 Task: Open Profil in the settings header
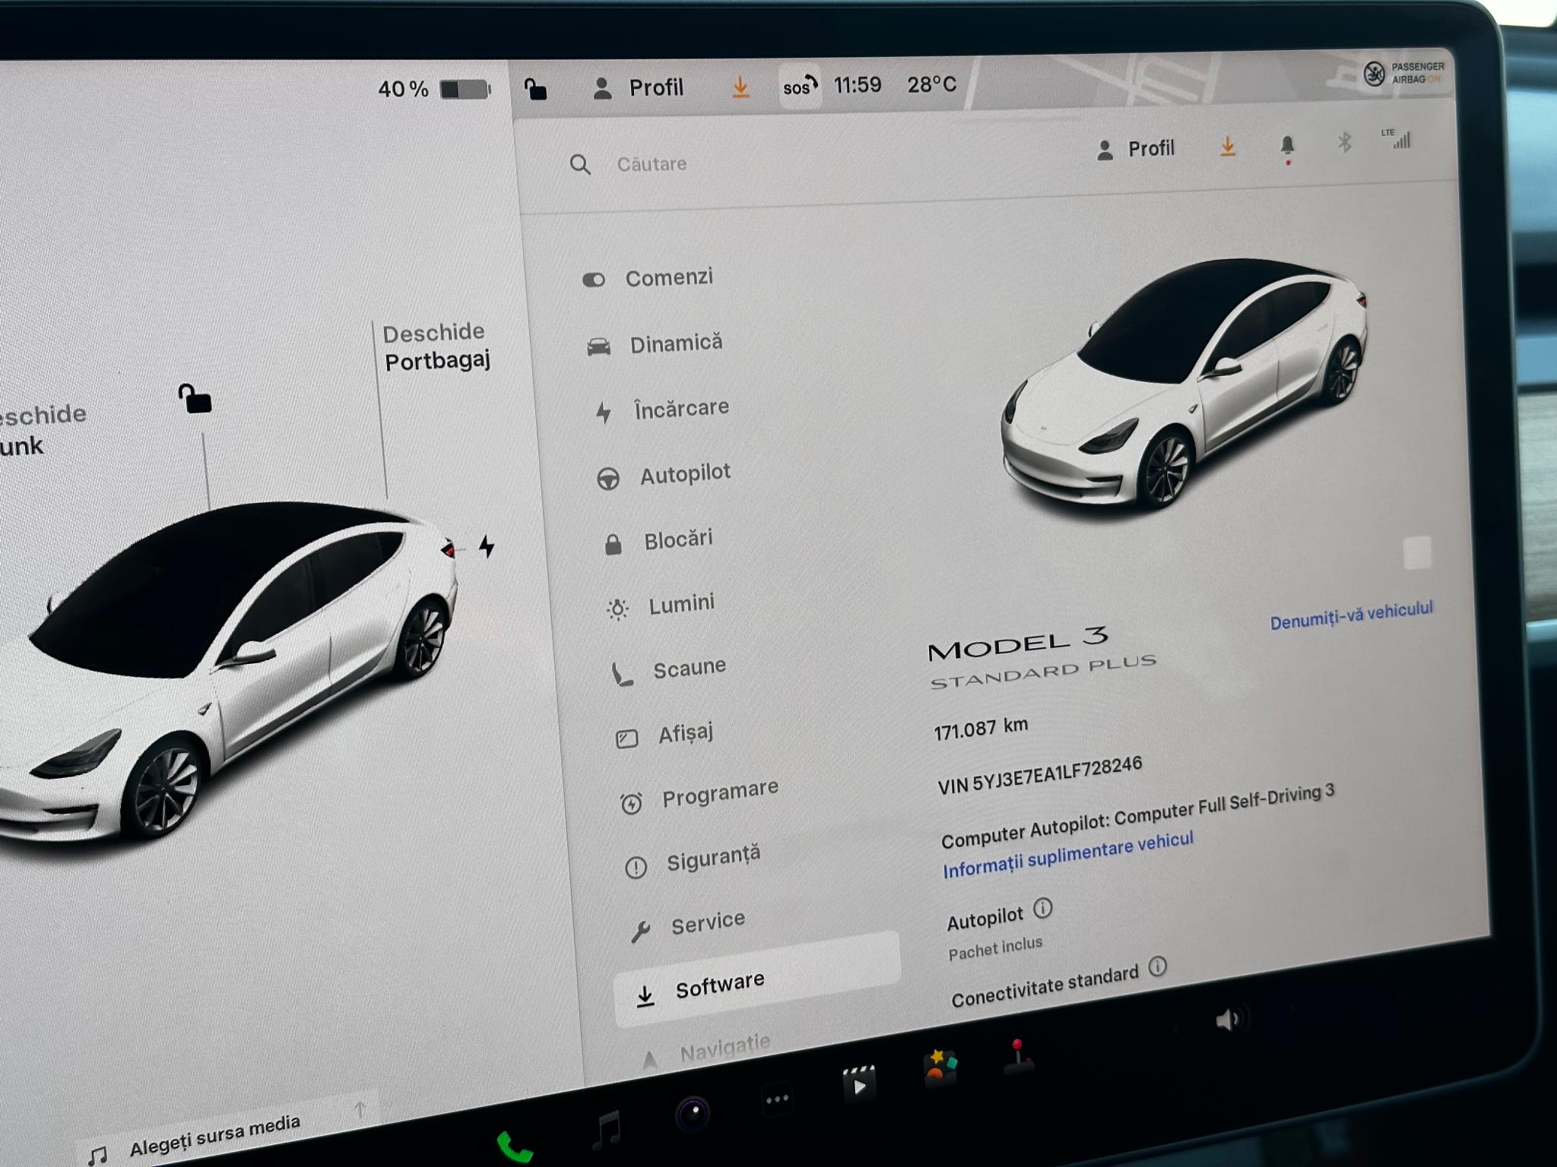tap(1136, 149)
